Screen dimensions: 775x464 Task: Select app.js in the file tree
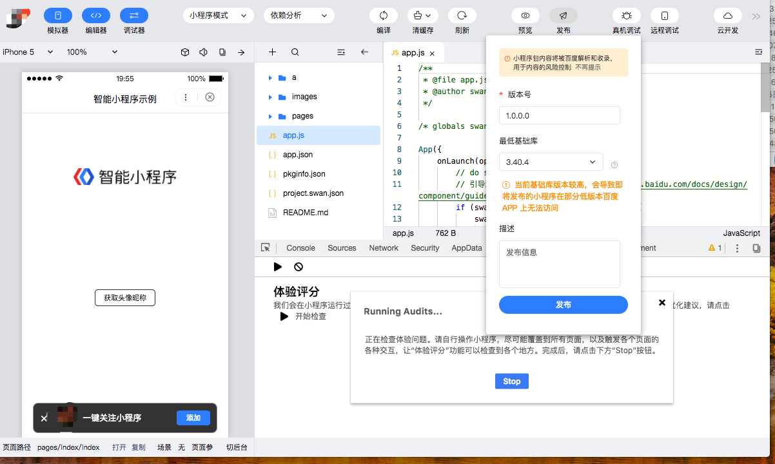click(x=319, y=135)
